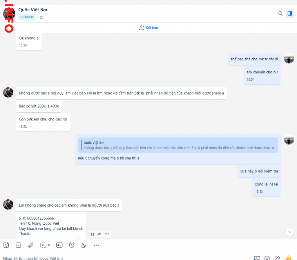Click the send image icon
The width and height of the screenshot is (297, 260).
click(19, 245)
